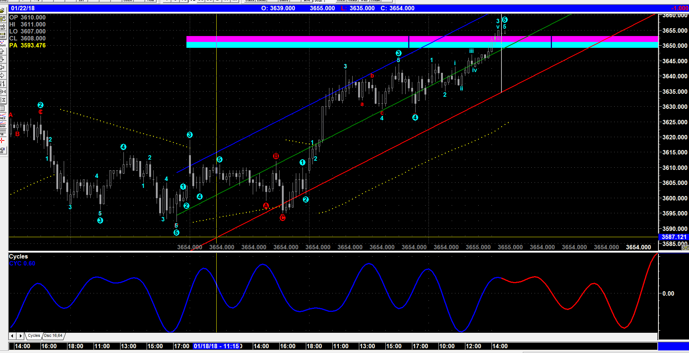
Task: Toggle the grid icon in left toolbar
Action: click(x=3, y=108)
